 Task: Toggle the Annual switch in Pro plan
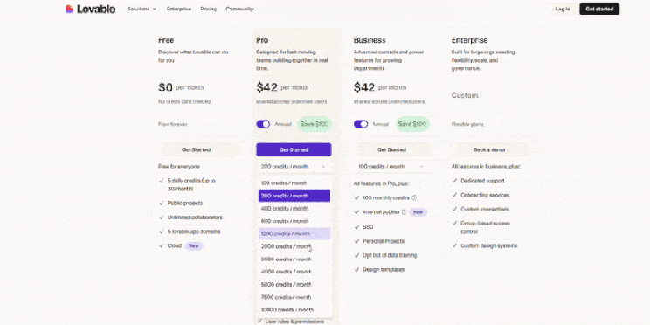[x=263, y=124]
